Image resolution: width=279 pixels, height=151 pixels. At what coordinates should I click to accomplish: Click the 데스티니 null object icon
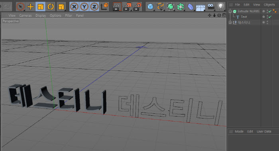pos(235,23)
